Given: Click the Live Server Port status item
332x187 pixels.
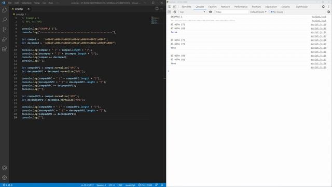Looking at the screenshot, I should 145,185.
